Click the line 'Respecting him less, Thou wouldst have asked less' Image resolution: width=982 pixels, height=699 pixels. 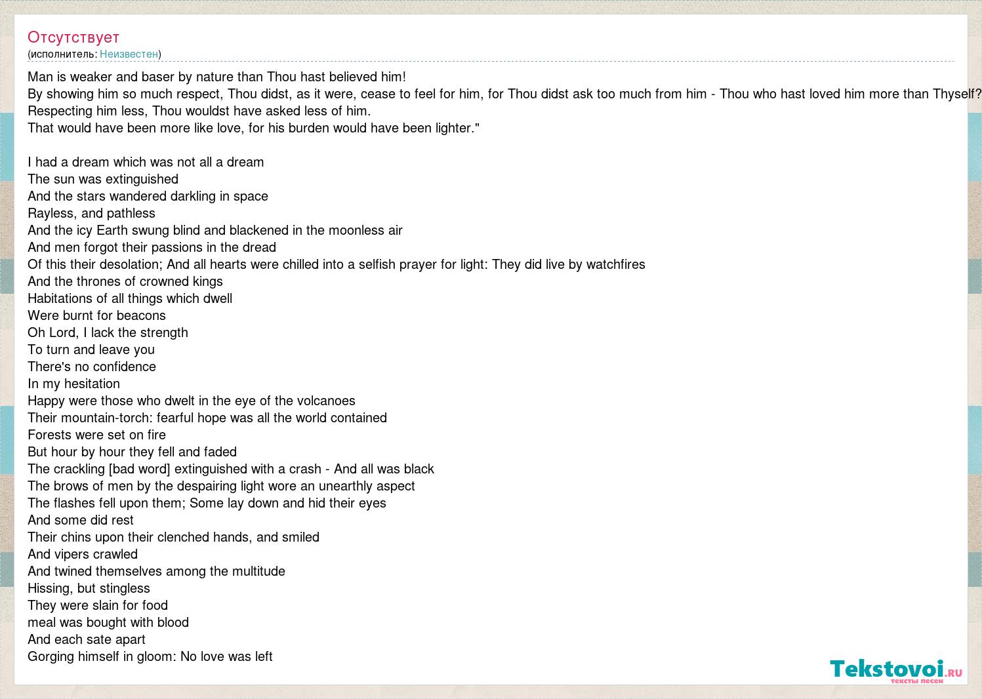199,111
